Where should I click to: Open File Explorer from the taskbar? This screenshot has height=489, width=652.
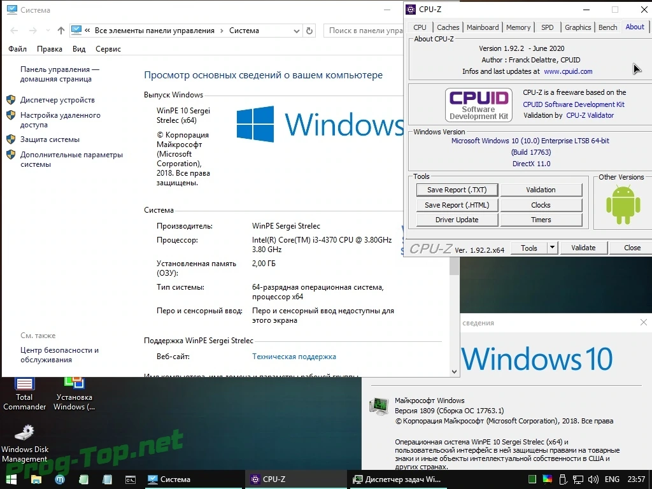(36, 479)
